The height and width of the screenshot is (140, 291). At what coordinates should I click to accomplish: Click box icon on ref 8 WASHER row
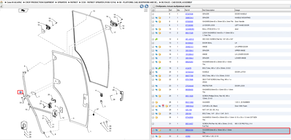(x=159, y=22)
